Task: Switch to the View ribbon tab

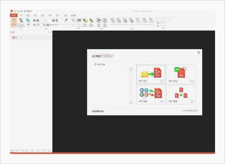Action: 35,15
